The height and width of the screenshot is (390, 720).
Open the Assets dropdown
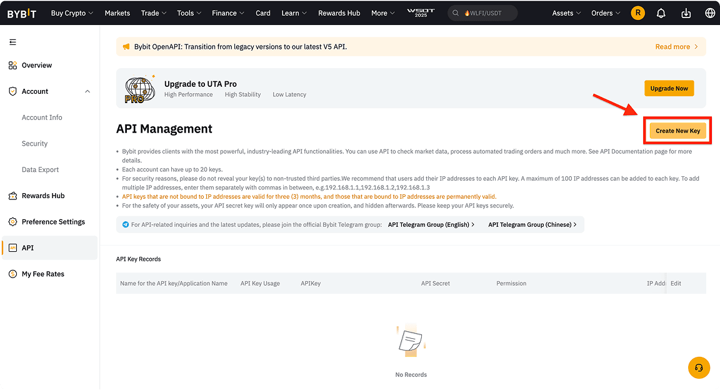point(566,12)
